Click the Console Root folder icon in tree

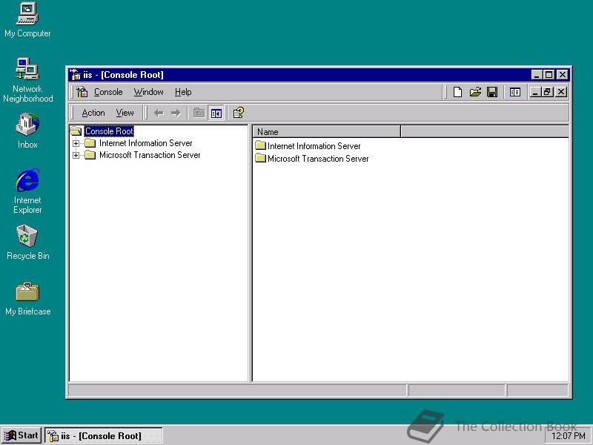point(76,131)
